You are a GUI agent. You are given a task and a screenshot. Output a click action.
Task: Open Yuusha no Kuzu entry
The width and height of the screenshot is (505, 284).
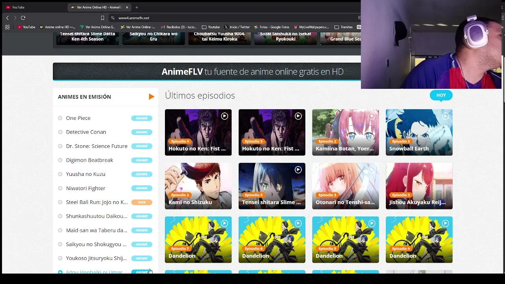pyautogui.click(x=86, y=174)
